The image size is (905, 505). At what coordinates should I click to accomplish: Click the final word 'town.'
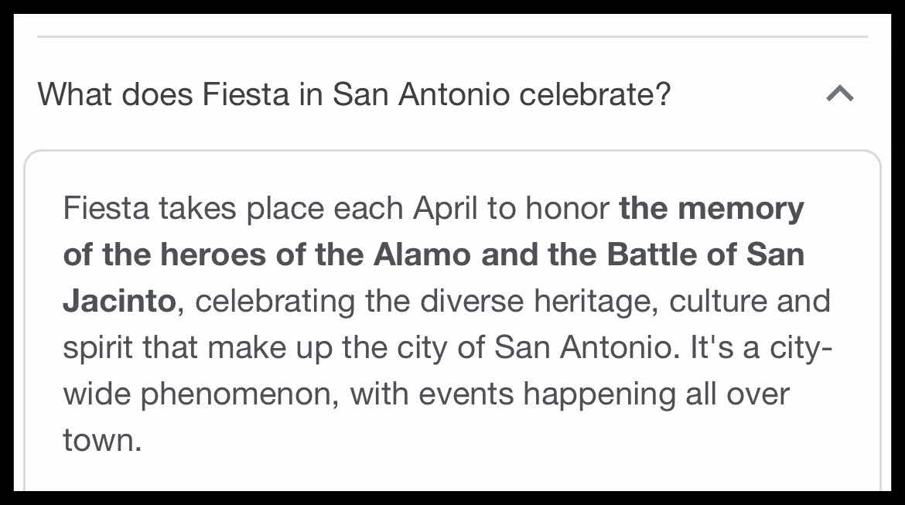coord(102,440)
